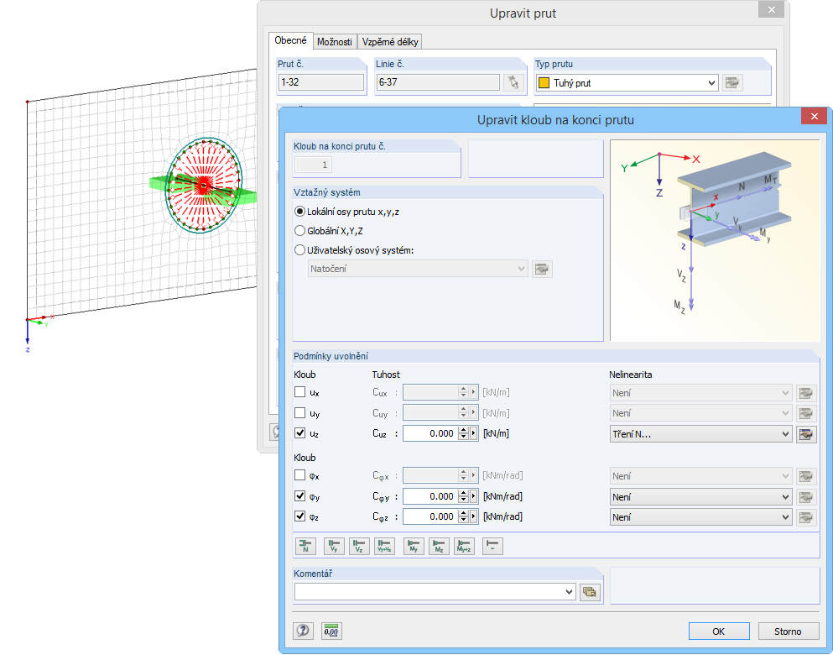833x655 pixels.
Task: Apply the Vy+Vz shear hinge preset
Action: [x=385, y=546]
